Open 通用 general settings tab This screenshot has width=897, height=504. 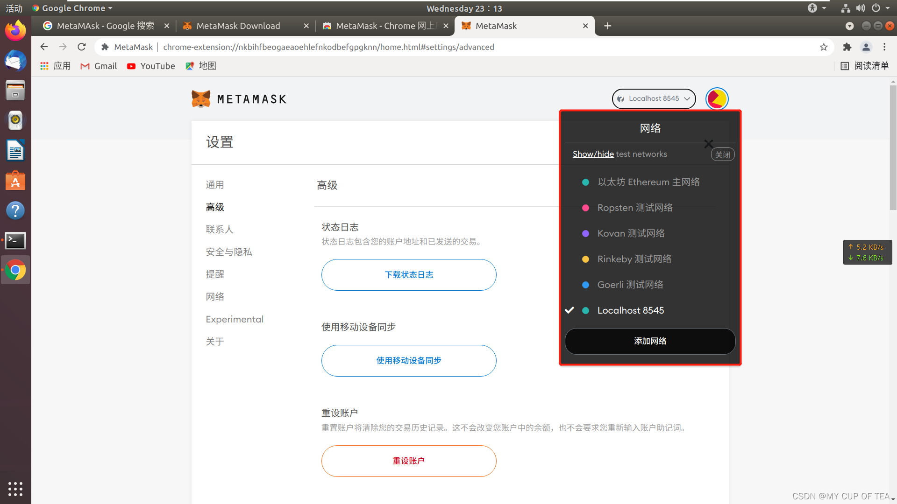(x=214, y=184)
